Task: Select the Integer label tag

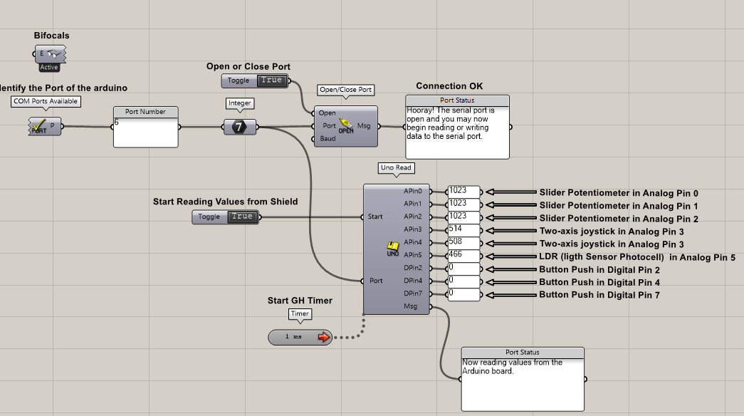Action: point(240,103)
